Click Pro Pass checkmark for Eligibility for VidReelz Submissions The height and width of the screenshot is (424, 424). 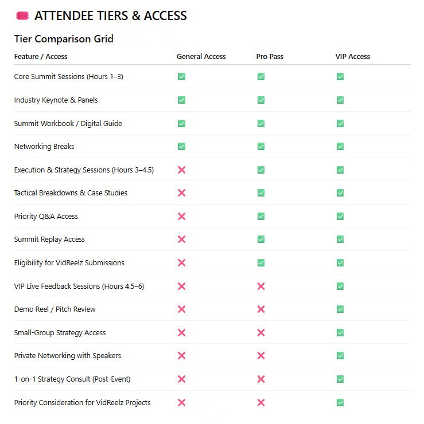(x=261, y=263)
